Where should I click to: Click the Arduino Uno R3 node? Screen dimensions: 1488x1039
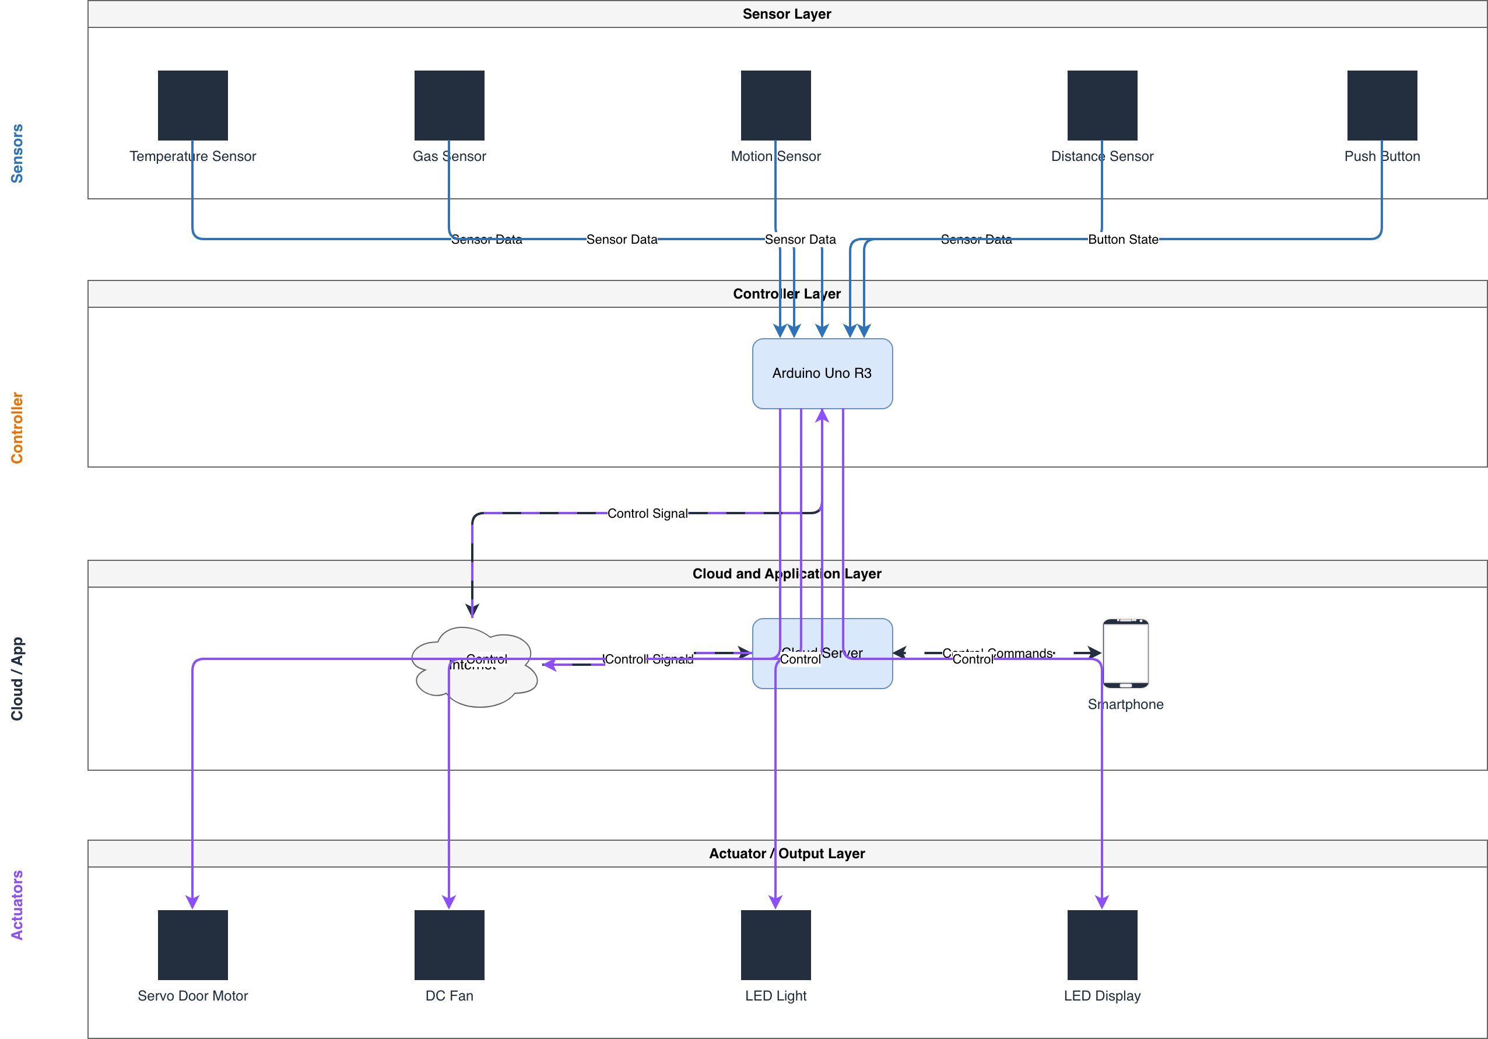(x=822, y=373)
